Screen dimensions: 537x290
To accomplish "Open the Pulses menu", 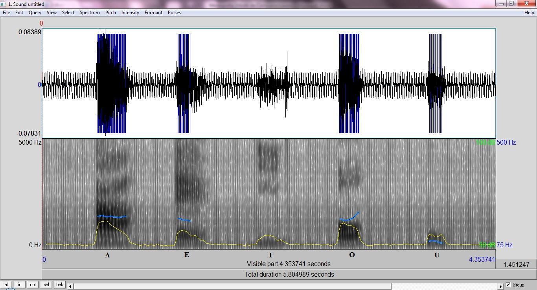I will (x=174, y=13).
